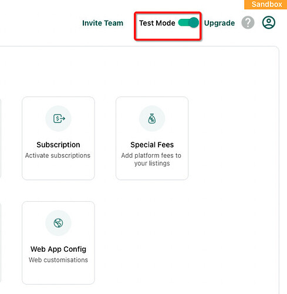Click the 'Web customisations' description text

[x=58, y=260]
